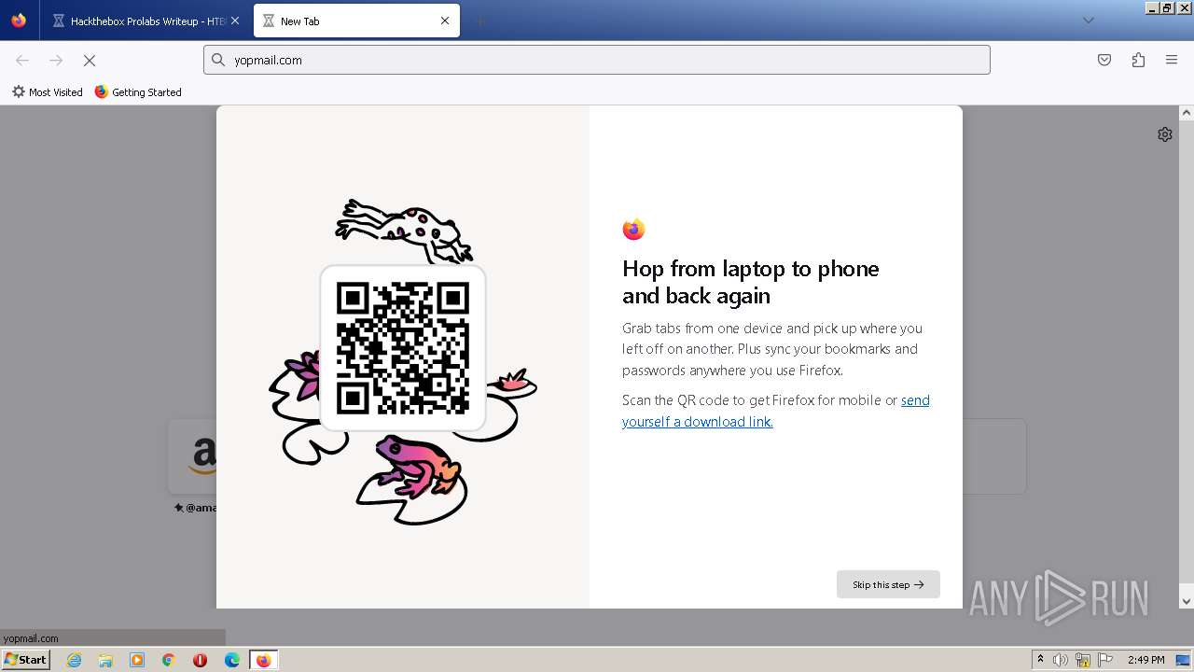Go back one page
This screenshot has width=1194, height=672.
click(x=22, y=60)
